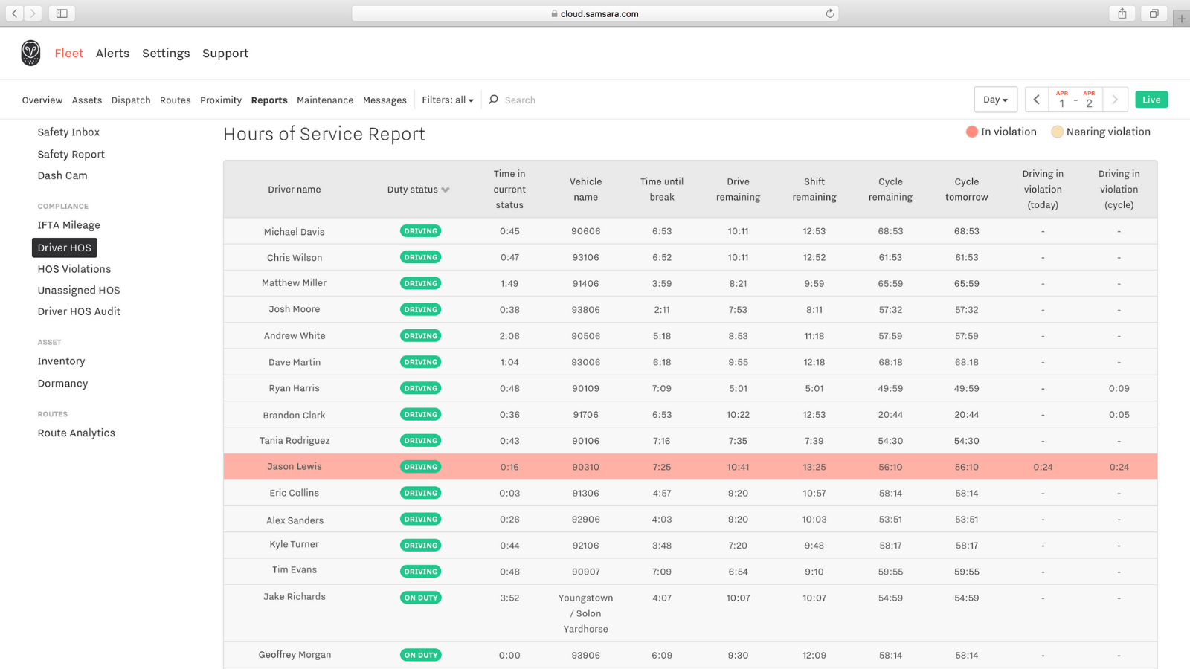Open the Settings top menu
1190x669 pixels.
(166, 54)
